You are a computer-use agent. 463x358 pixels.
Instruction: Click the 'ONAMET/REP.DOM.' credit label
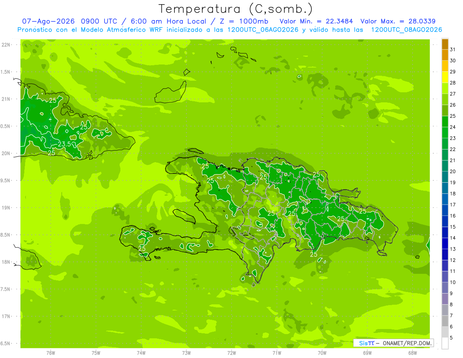click(x=407, y=343)
